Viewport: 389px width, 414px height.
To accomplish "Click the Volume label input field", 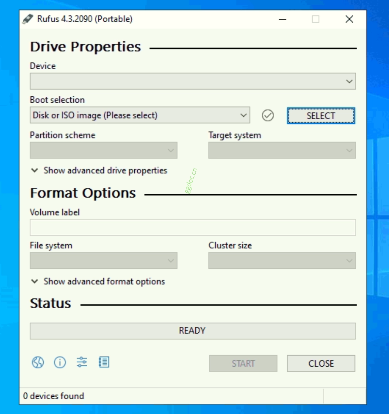I will (193, 227).
